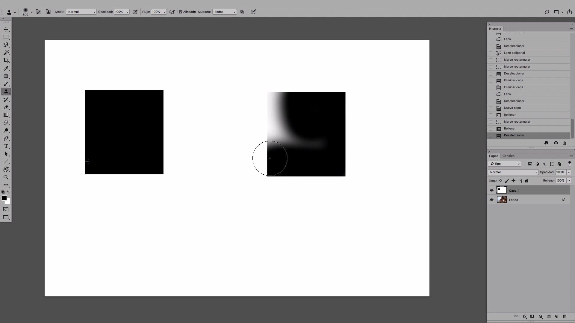Create a new layer group
Image resolution: width=575 pixels, height=323 pixels.
coord(549,316)
